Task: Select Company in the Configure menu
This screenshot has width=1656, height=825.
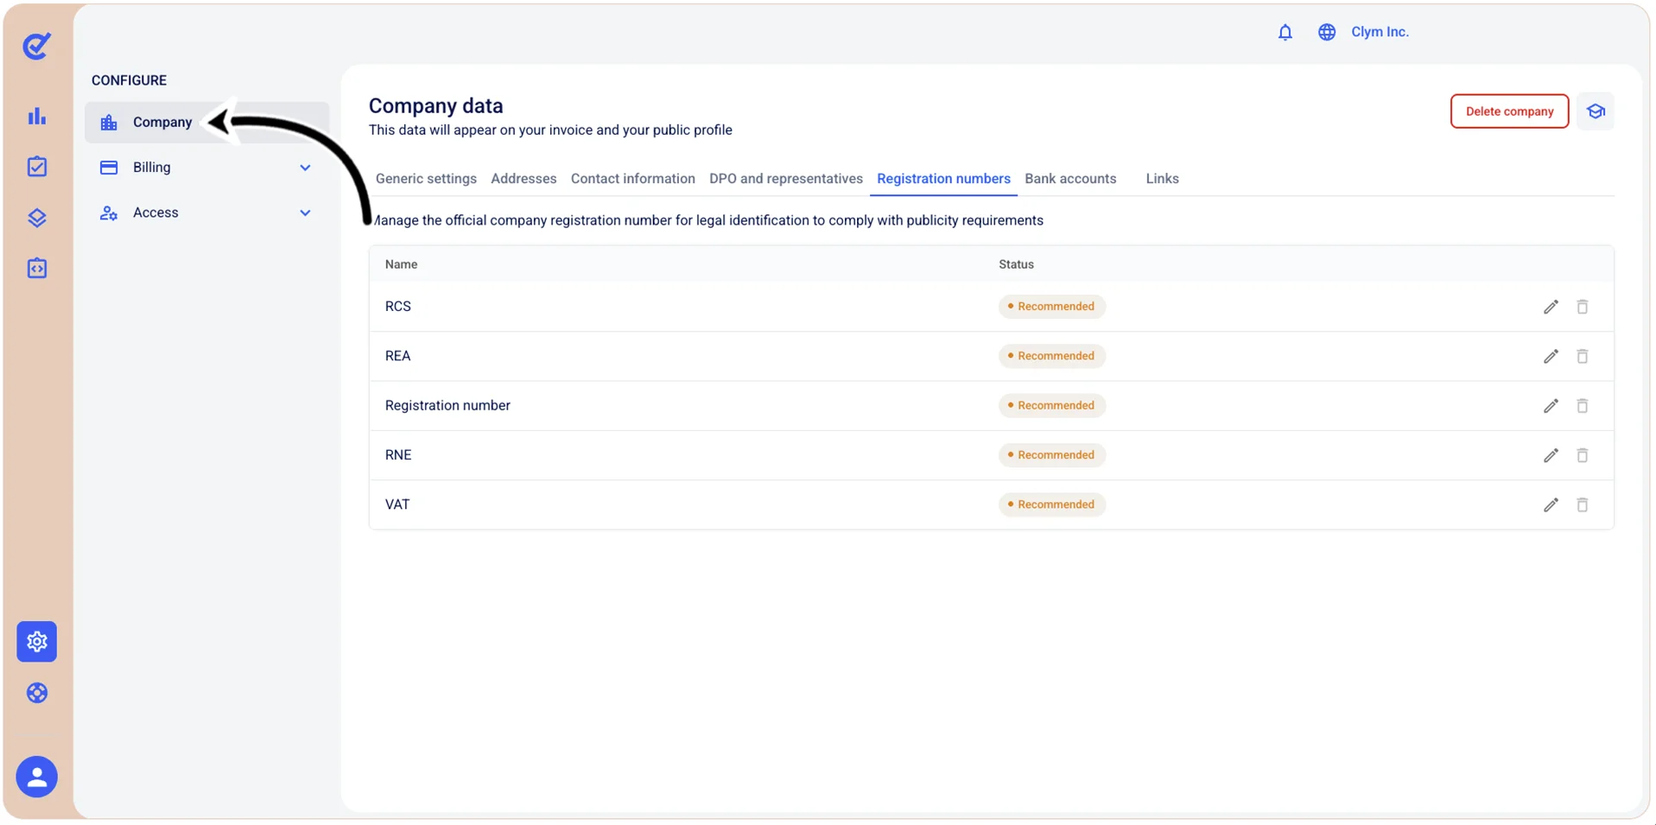Action: [207, 123]
